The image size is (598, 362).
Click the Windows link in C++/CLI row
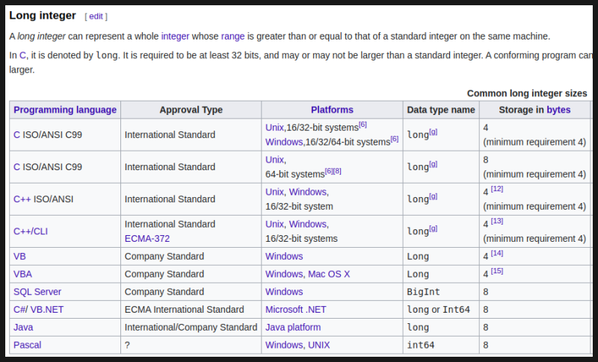pos(307,224)
